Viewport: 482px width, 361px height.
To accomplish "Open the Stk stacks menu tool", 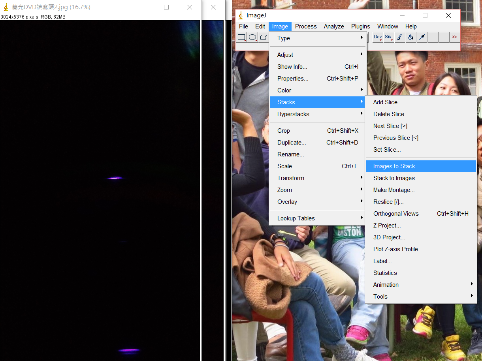I will click(x=389, y=38).
